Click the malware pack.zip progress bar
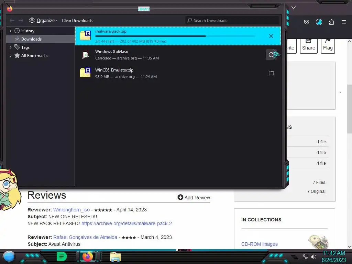The image size is (352, 264). [175, 36]
